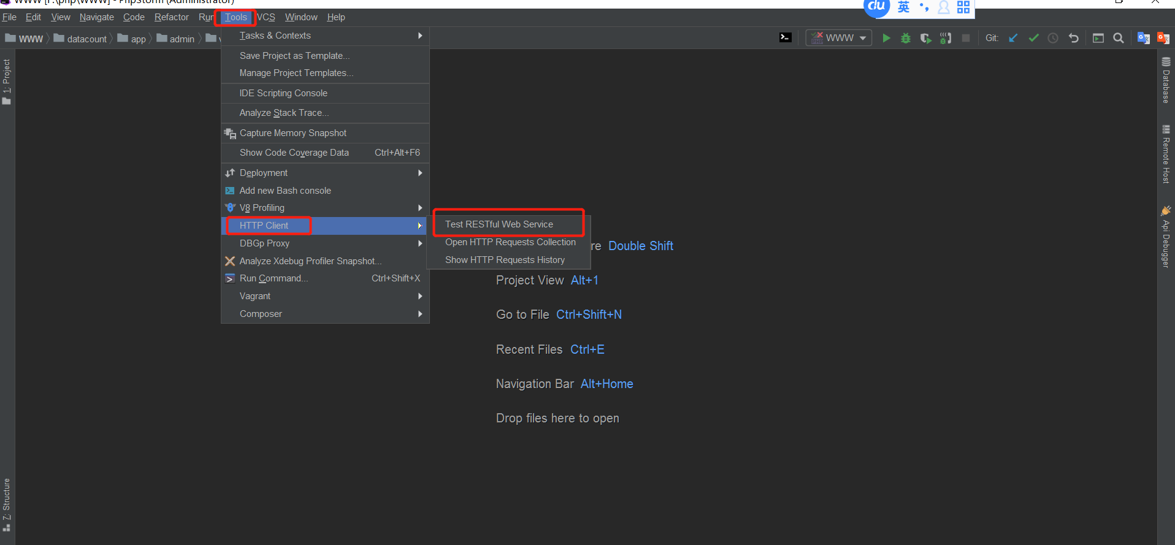Viewport: 1175px width, 545px height.
Task: Click the datacount breadcrumb folder
Action: tap(86, 39)
